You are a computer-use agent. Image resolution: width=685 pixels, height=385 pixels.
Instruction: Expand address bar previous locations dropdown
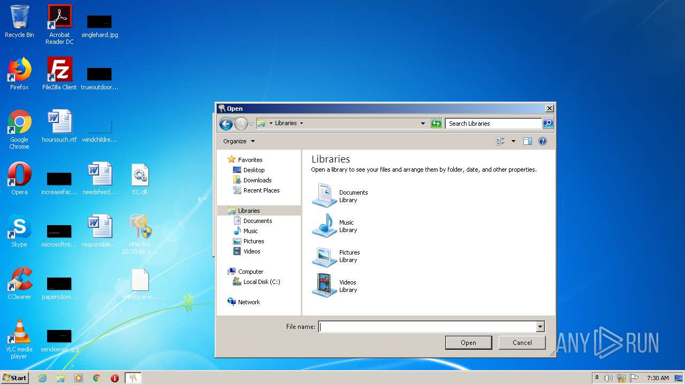(423, 124)
